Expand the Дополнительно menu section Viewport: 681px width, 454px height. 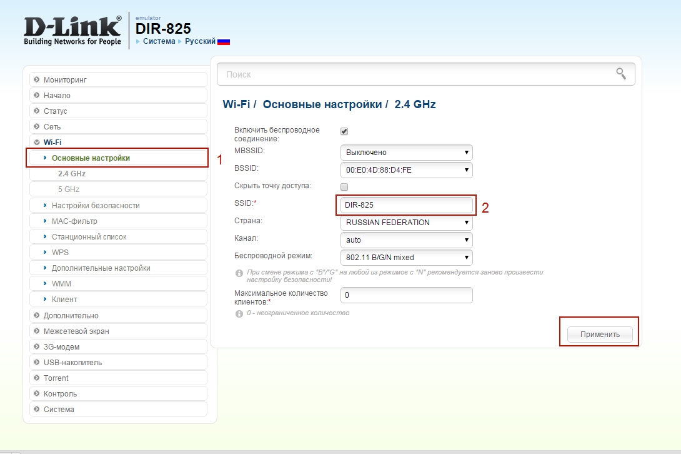pos(118,315)
